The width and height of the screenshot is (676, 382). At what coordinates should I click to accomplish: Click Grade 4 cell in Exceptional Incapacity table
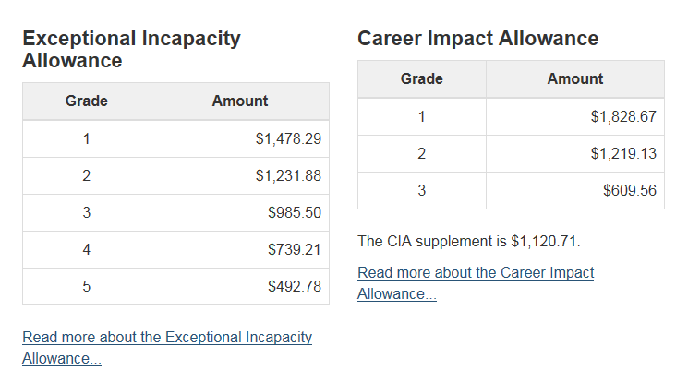pyautogui.click(x=87, y=250)
